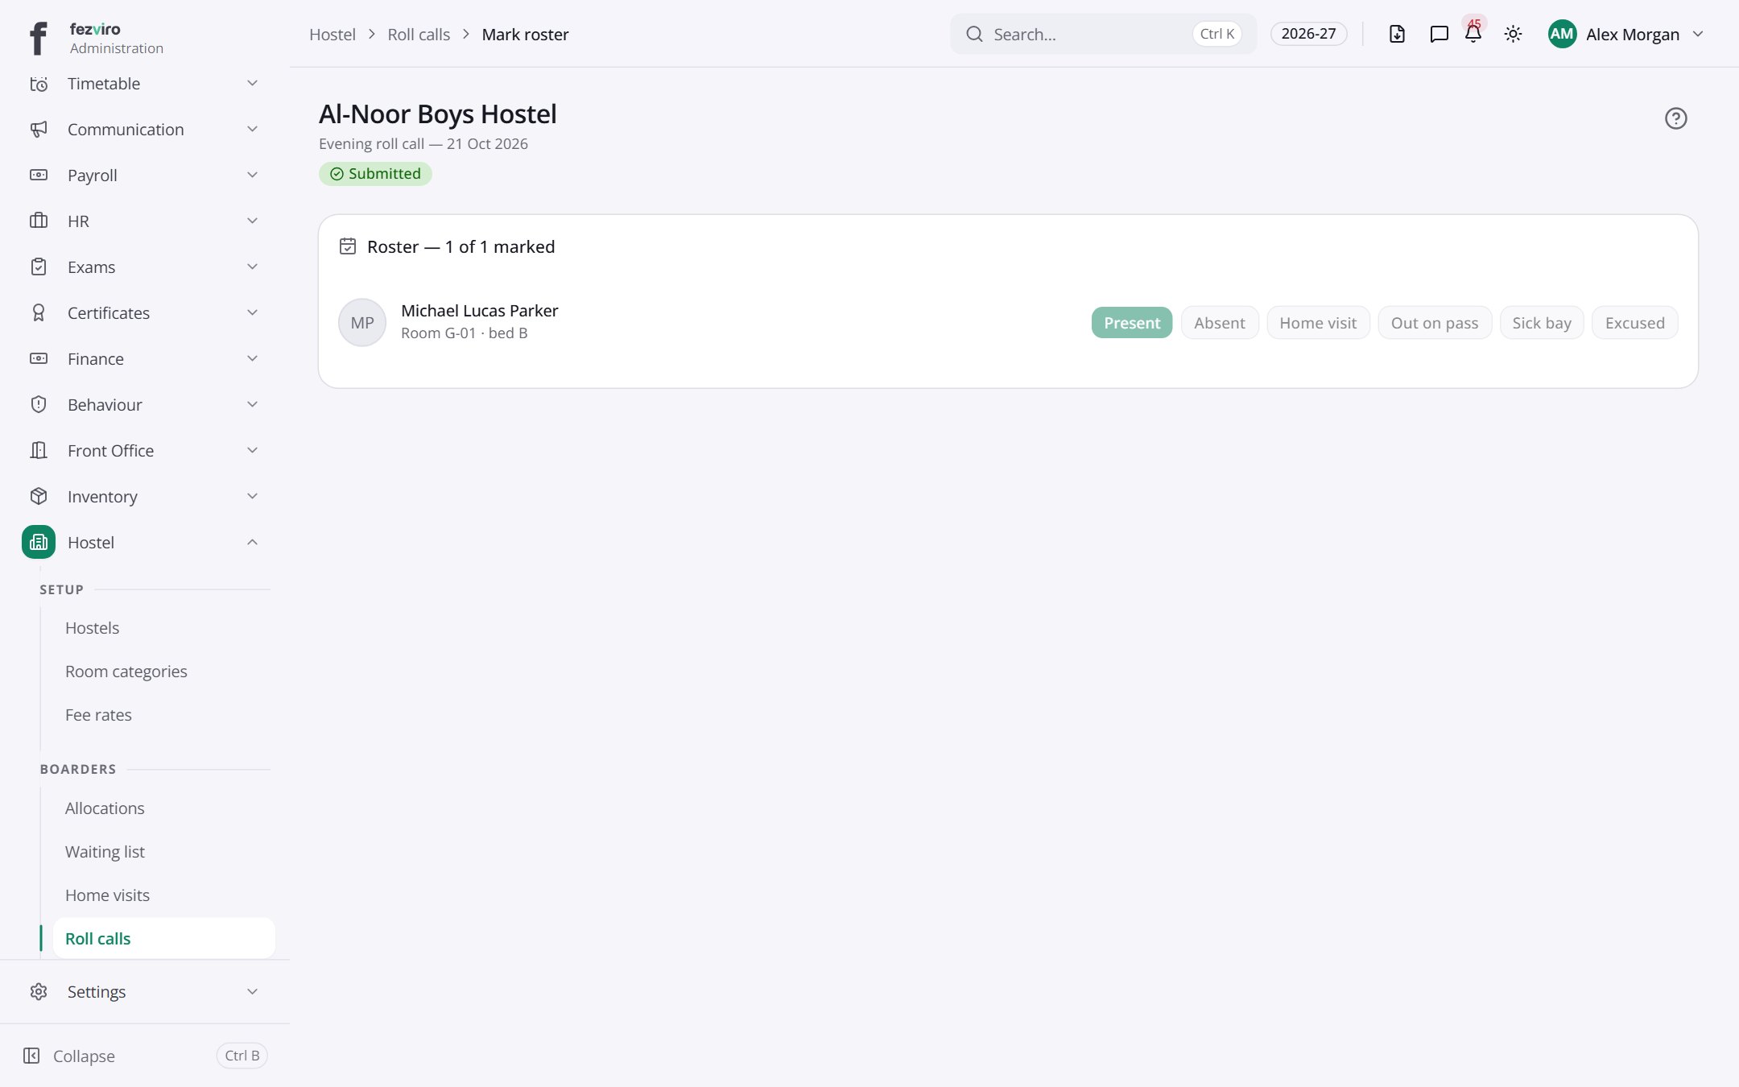The width and height of the screenshot is (1739, 1087).
Task: Open the Alex Morgan account dropdown
Action: [x=1626, y=34]
